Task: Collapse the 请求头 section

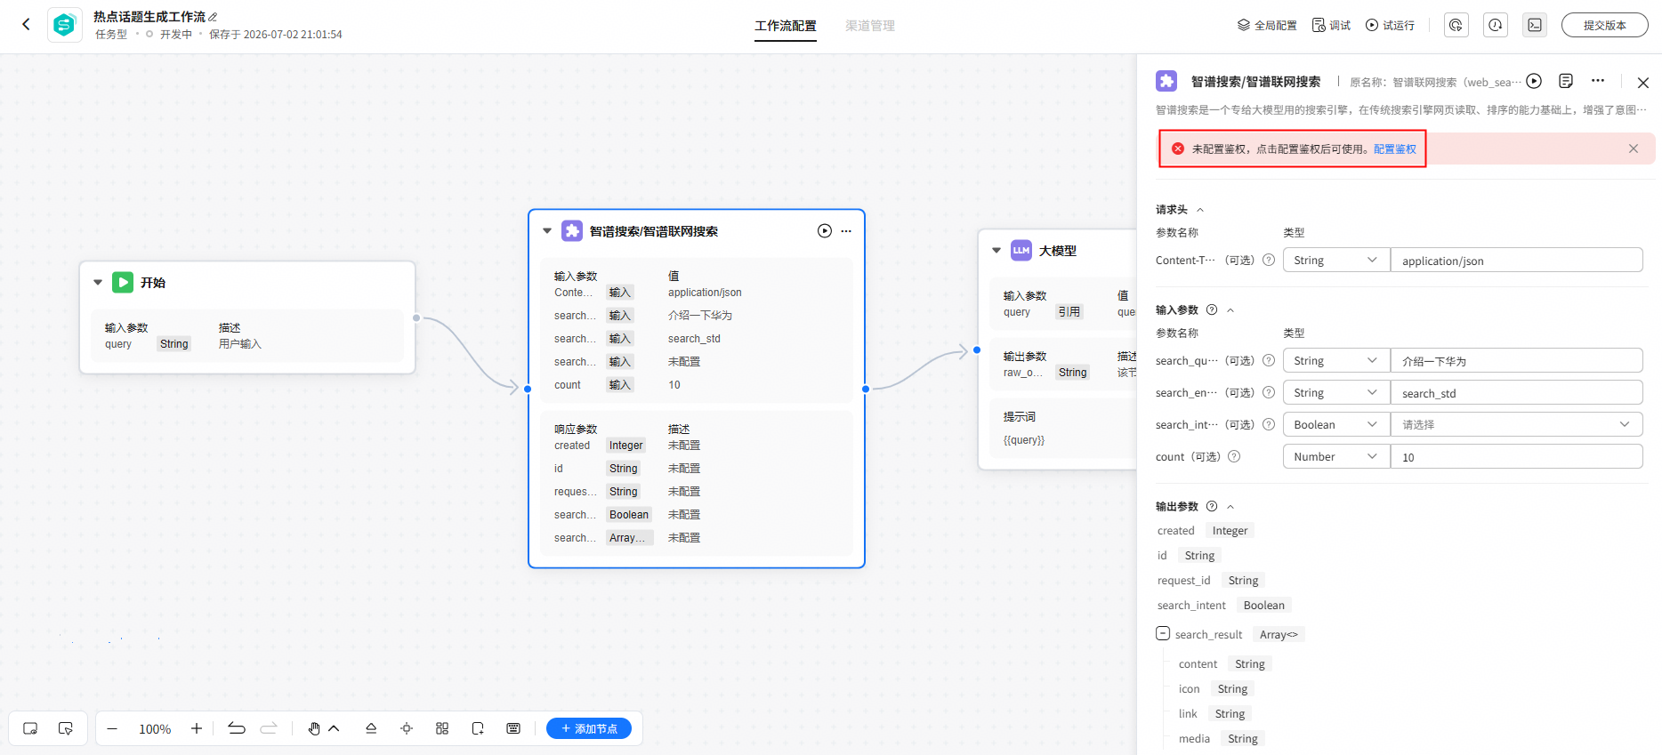Action: pos(1200,210)
